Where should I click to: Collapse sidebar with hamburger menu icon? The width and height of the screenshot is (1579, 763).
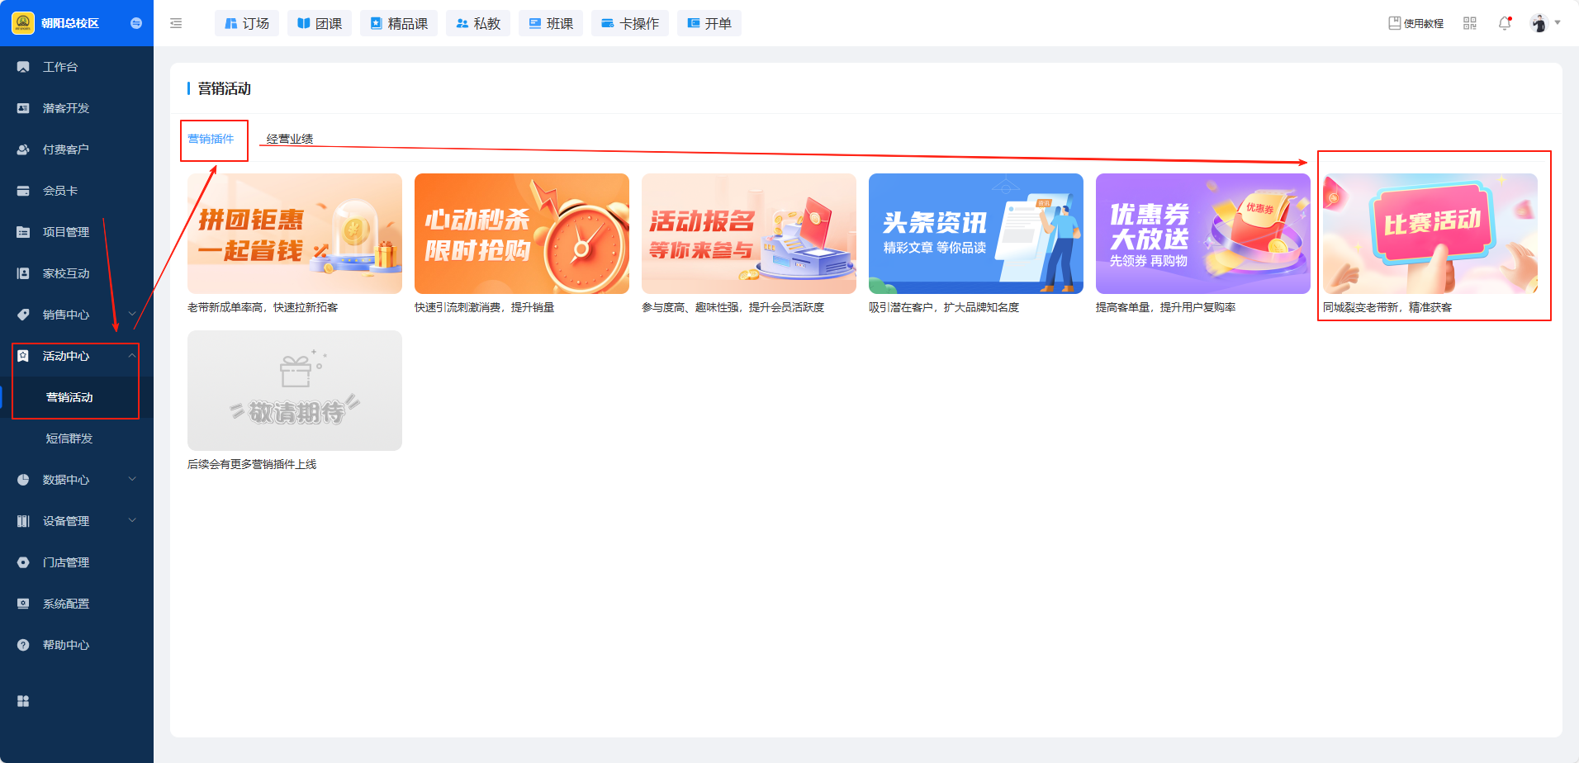point(176,24)
